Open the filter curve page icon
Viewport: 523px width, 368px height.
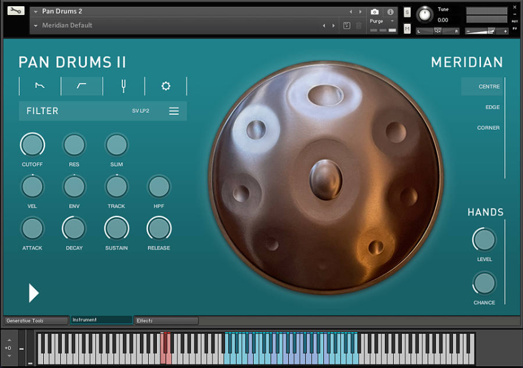[82, 86]
